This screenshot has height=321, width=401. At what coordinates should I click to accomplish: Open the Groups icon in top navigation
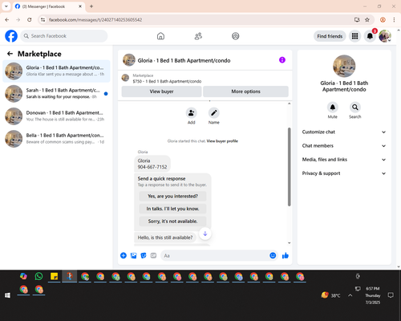point(236,36)
